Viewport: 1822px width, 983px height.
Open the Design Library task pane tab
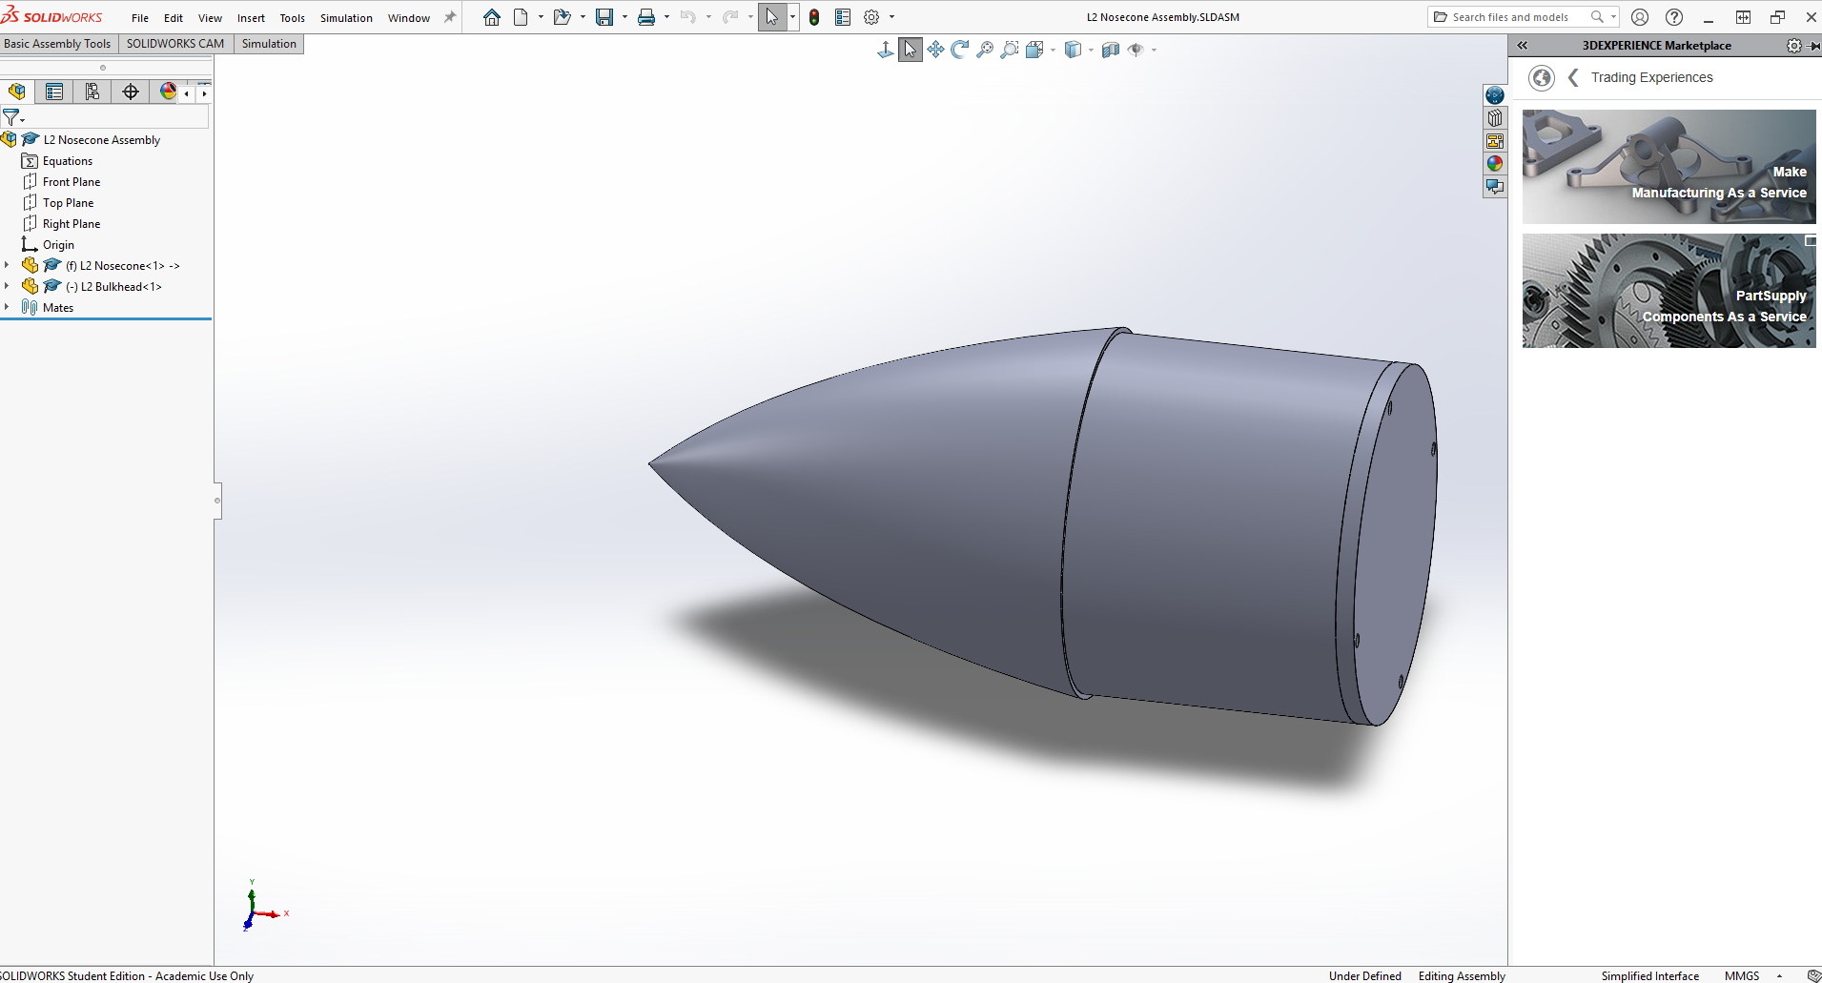1495,118
